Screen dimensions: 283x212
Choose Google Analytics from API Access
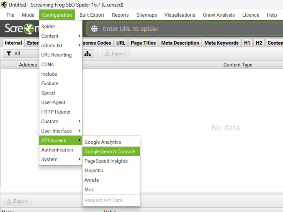[103, 142]
